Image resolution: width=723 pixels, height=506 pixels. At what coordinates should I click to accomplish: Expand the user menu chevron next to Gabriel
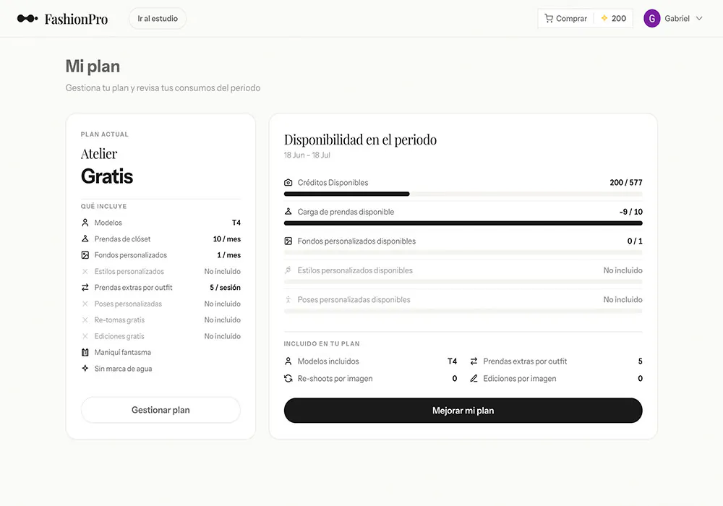tap(699, 19)
